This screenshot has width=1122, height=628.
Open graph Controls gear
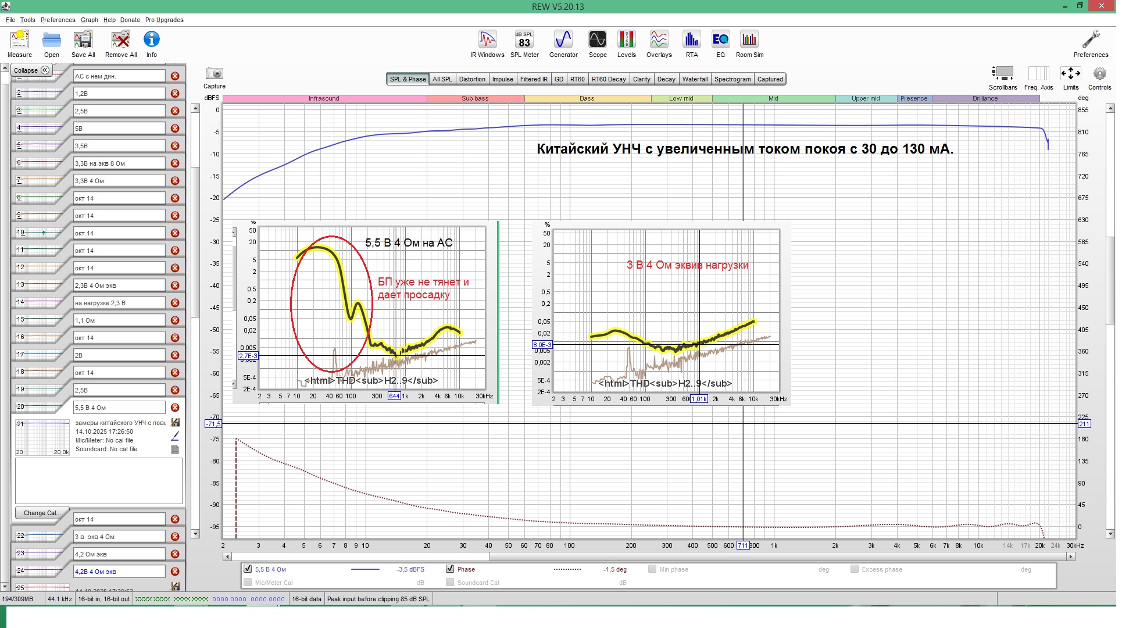(x=1099, y=74)
